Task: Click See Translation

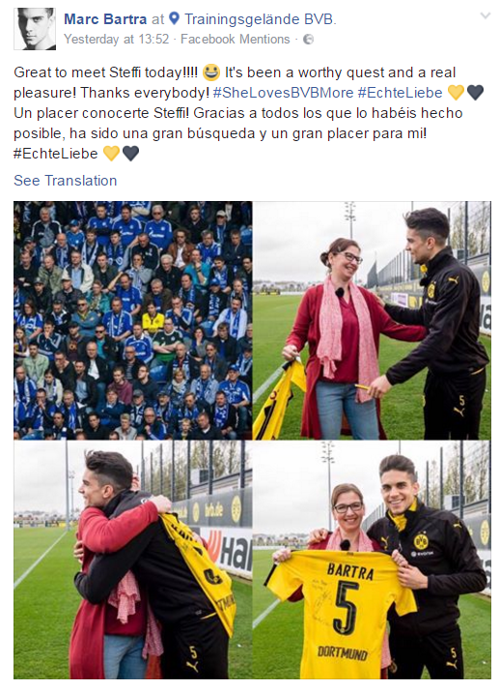Action: [66, 181]
